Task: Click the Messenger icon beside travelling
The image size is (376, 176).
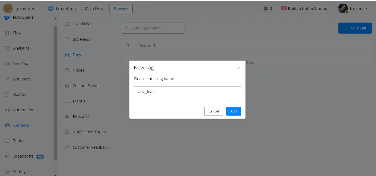Action: (x=51, y=9)
